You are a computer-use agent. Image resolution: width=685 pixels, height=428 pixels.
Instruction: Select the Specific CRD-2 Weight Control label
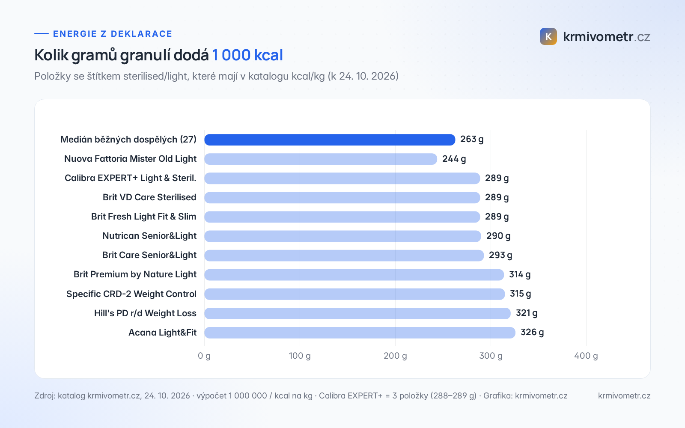(131, 294)
